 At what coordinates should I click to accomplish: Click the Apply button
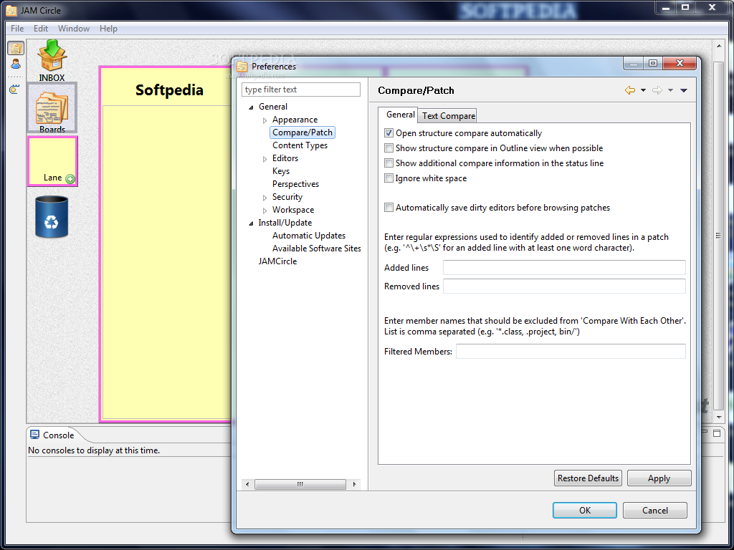click(x=659, y=478)
